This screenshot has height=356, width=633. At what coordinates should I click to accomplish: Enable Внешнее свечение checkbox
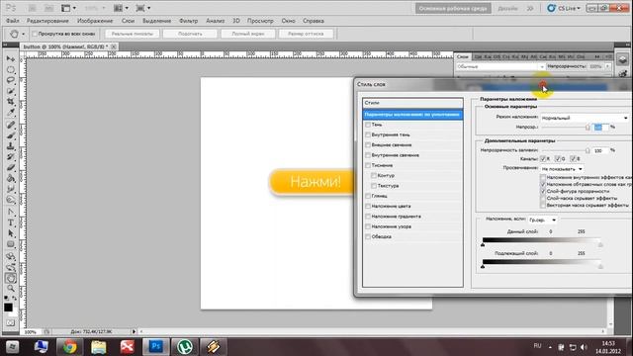tap(368, 145)
